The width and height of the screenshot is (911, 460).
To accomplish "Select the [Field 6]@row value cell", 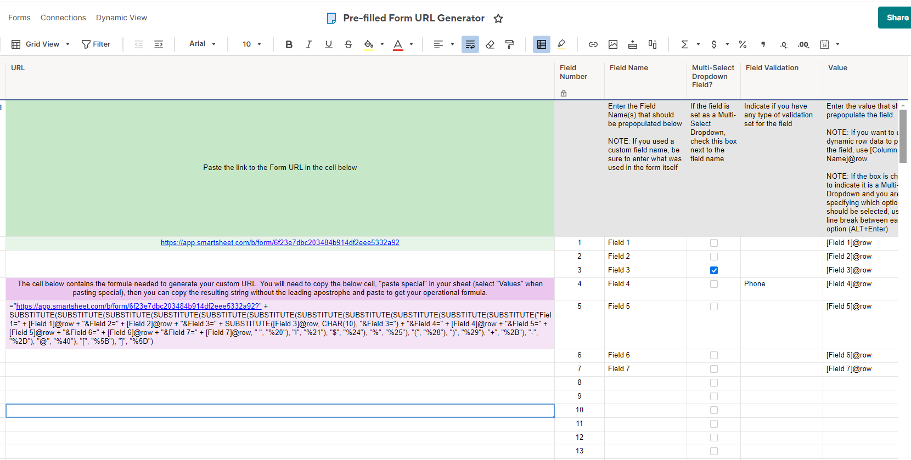I will point(861,356).
